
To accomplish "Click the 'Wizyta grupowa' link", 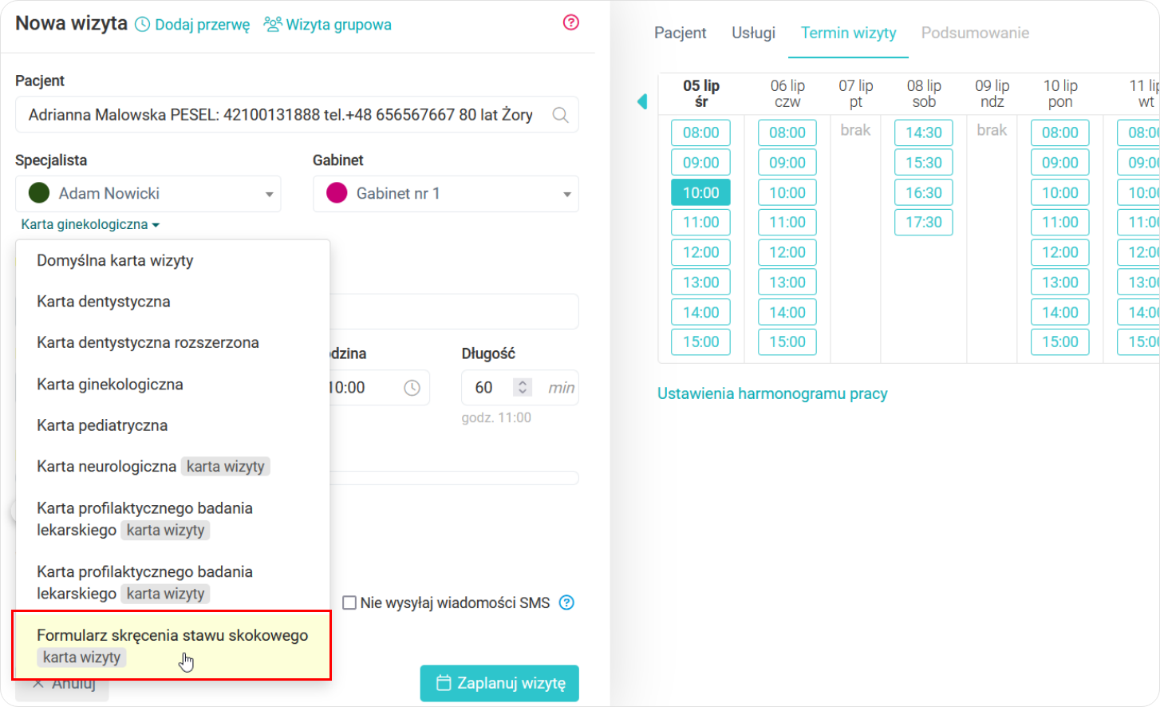I will (x=328, y=25).
